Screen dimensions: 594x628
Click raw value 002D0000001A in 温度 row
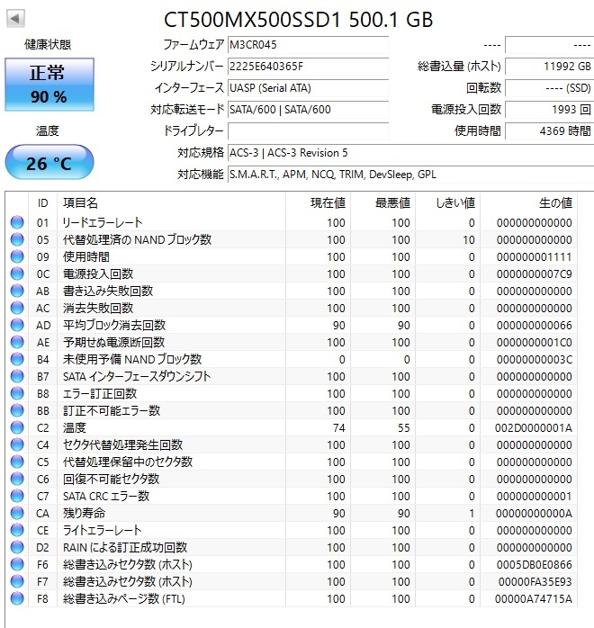point(533,427)
